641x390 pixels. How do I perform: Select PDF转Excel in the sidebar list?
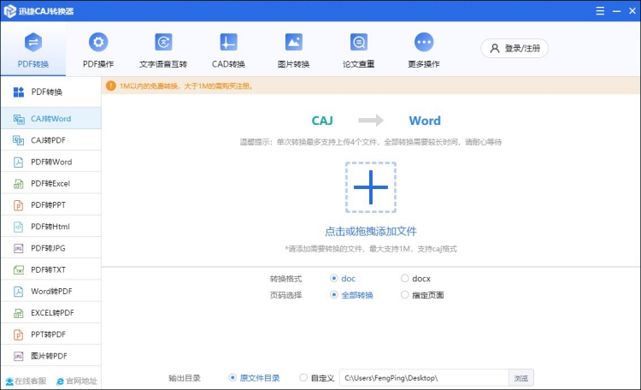tap(50, 184)
